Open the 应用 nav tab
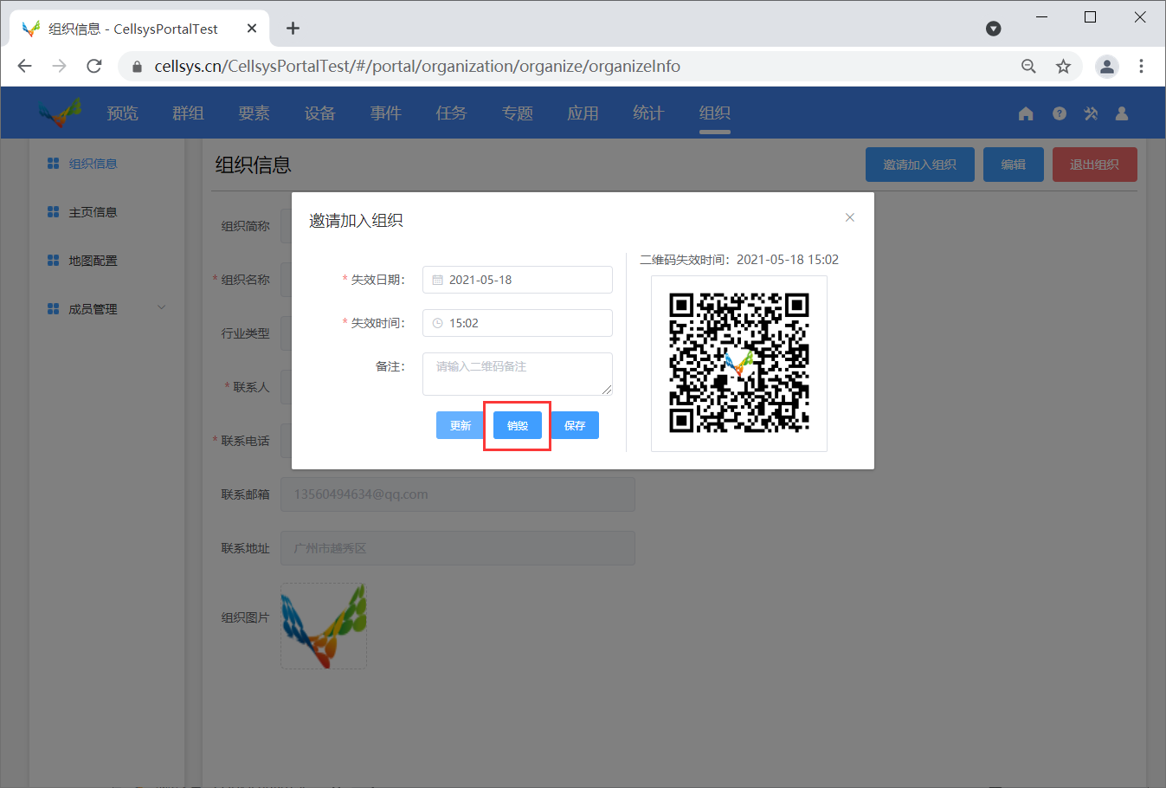1166x788 pixels. click(583, 113)
